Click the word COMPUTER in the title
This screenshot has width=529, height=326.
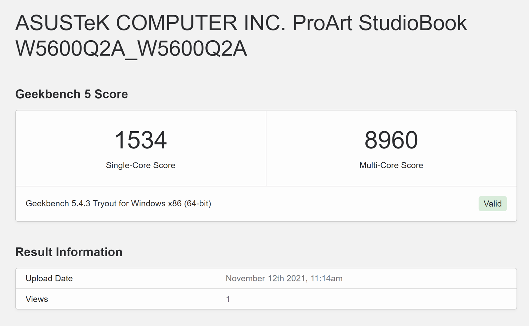(x=176, y=23)
